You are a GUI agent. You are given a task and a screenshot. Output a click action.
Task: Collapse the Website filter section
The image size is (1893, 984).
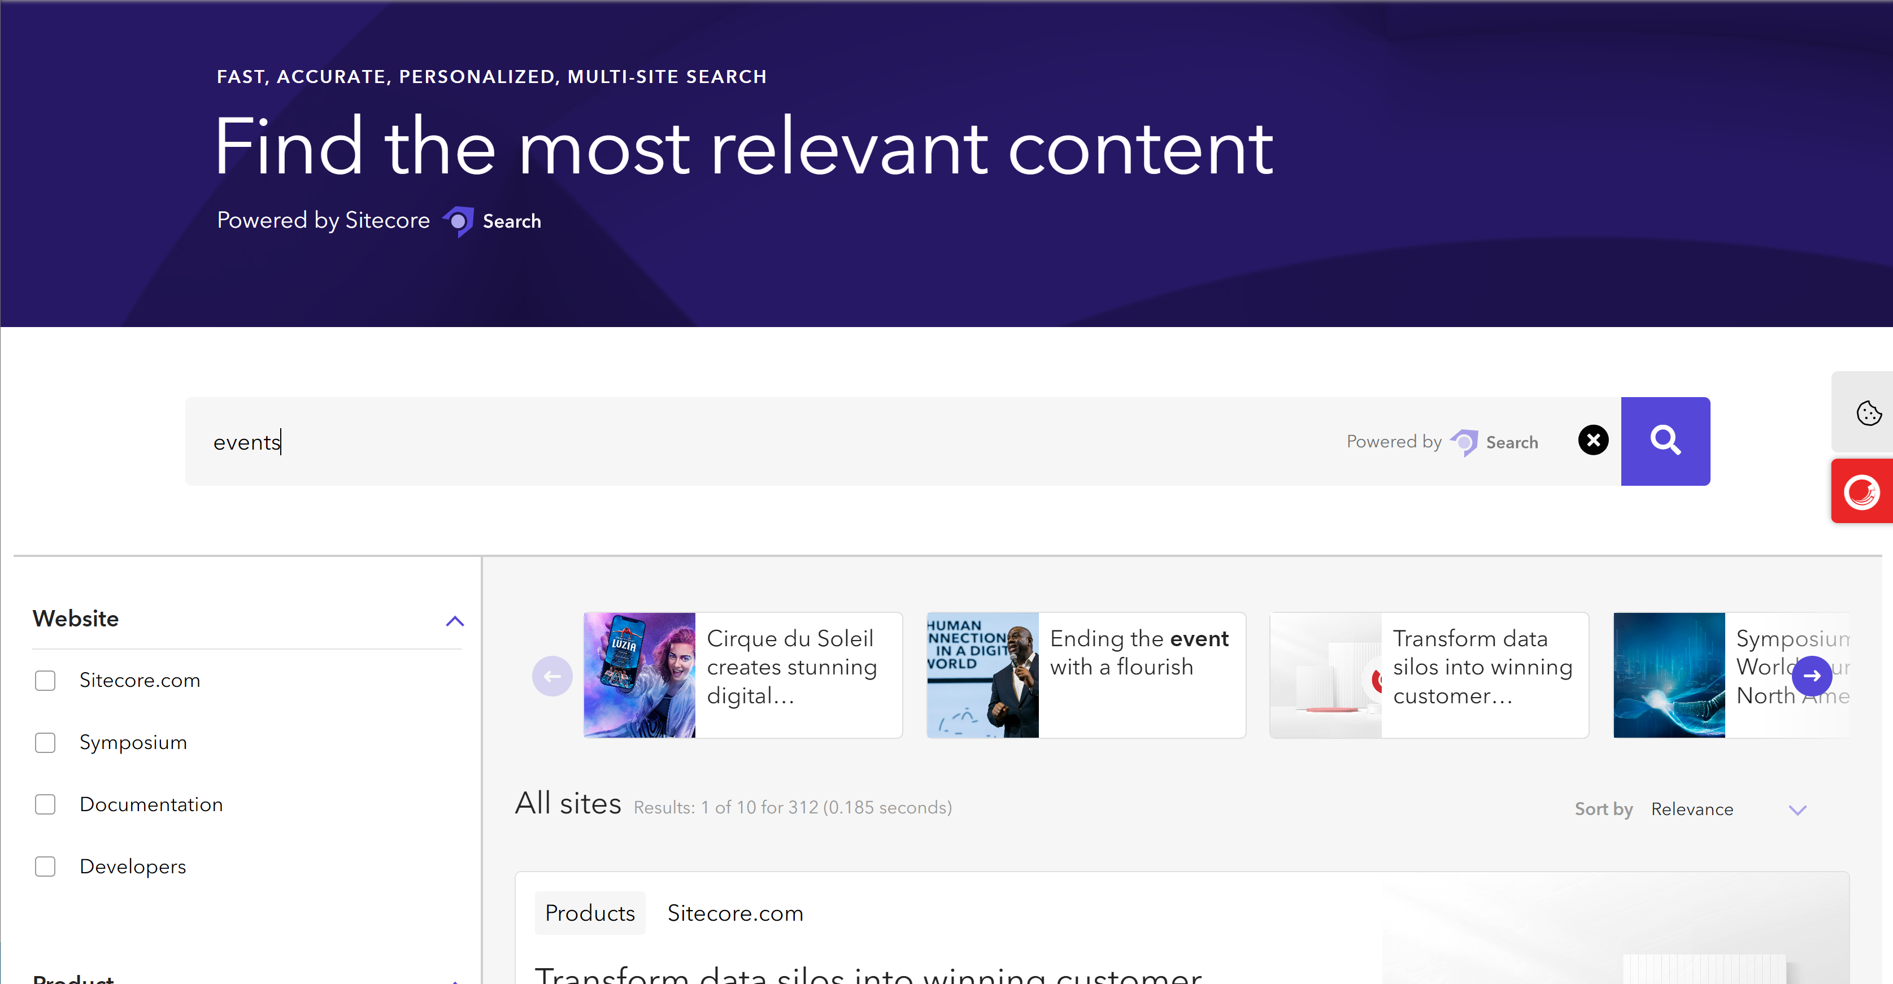(455, 621)
